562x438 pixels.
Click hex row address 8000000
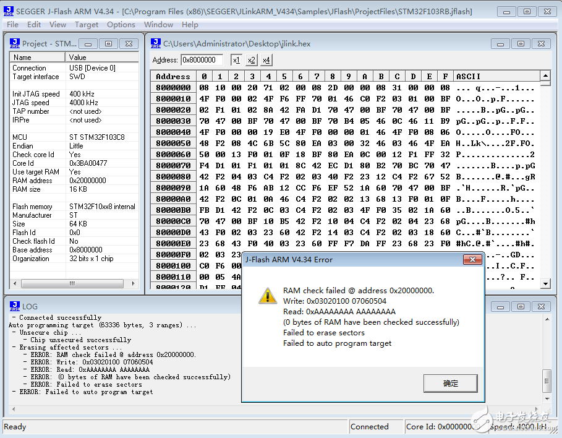tap(173, 87)
